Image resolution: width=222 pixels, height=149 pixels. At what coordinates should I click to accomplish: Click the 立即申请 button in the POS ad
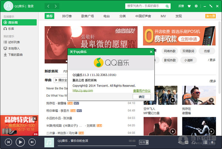coord(189,39)
